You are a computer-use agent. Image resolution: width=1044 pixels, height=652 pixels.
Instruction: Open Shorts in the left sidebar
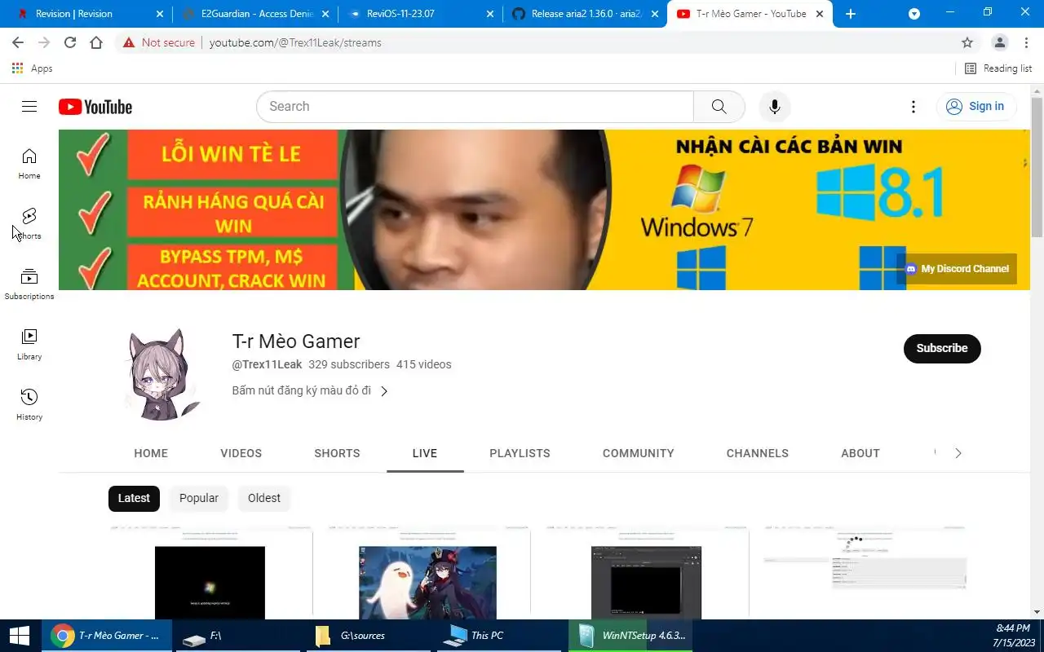pyautogui.click(x=29, y=224)
